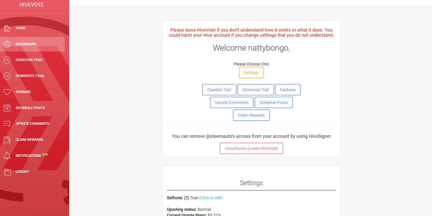Click the Fanbase button

click(x=288, y=90)
